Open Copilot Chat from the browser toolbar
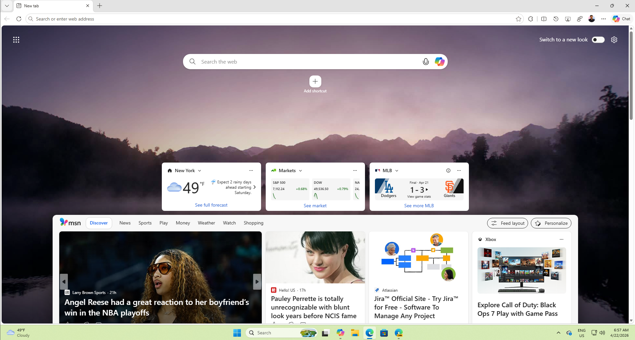 pyautogui.click(x=621, y=19)
